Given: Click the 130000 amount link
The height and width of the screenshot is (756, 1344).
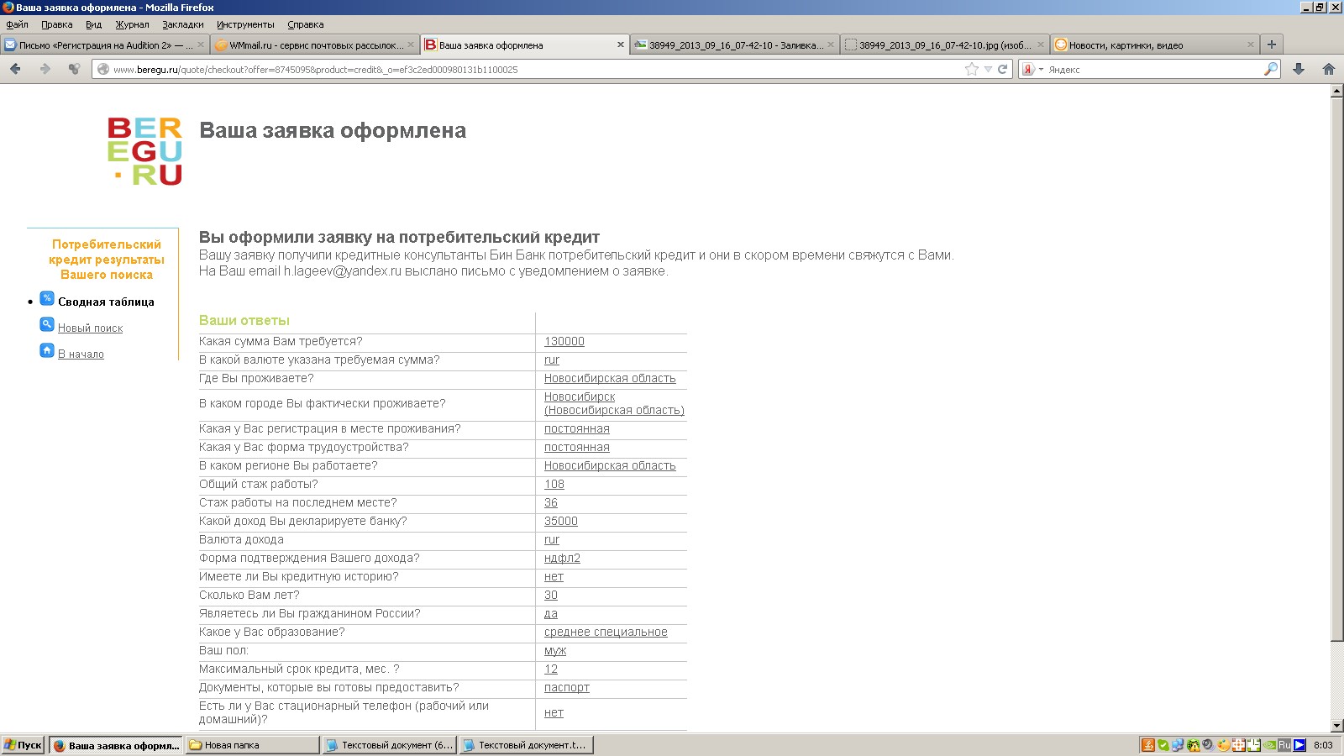Looking at the screenshot, I should [x=564, y=341].
